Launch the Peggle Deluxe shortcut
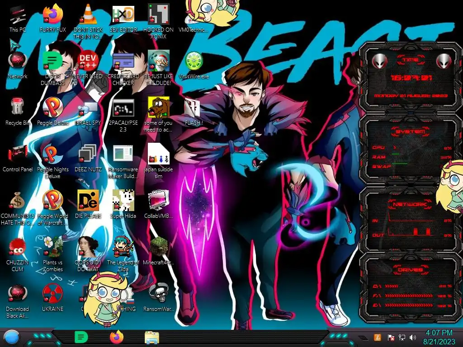 coord(52,112)
